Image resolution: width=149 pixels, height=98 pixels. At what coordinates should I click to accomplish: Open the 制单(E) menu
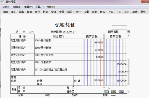tap(17, 7)
